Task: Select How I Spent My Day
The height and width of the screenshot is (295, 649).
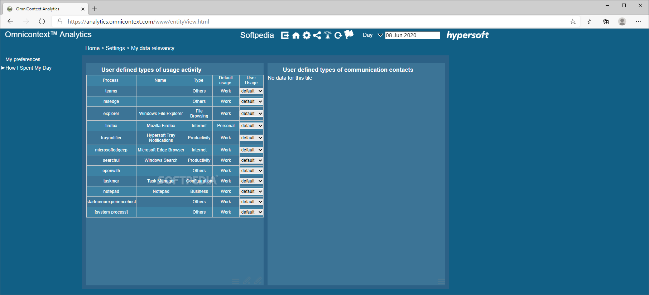Action: point(28,68)
